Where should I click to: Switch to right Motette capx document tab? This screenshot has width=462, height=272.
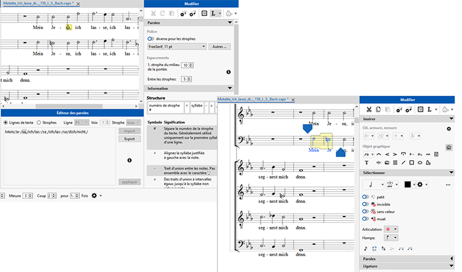point(253,99)
